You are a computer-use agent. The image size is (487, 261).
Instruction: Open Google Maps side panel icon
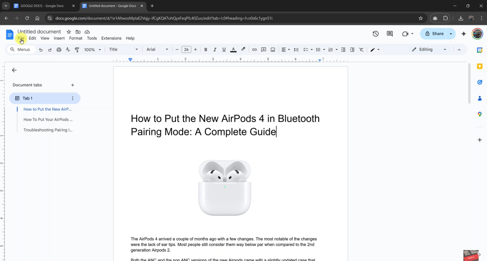point(479,114)
